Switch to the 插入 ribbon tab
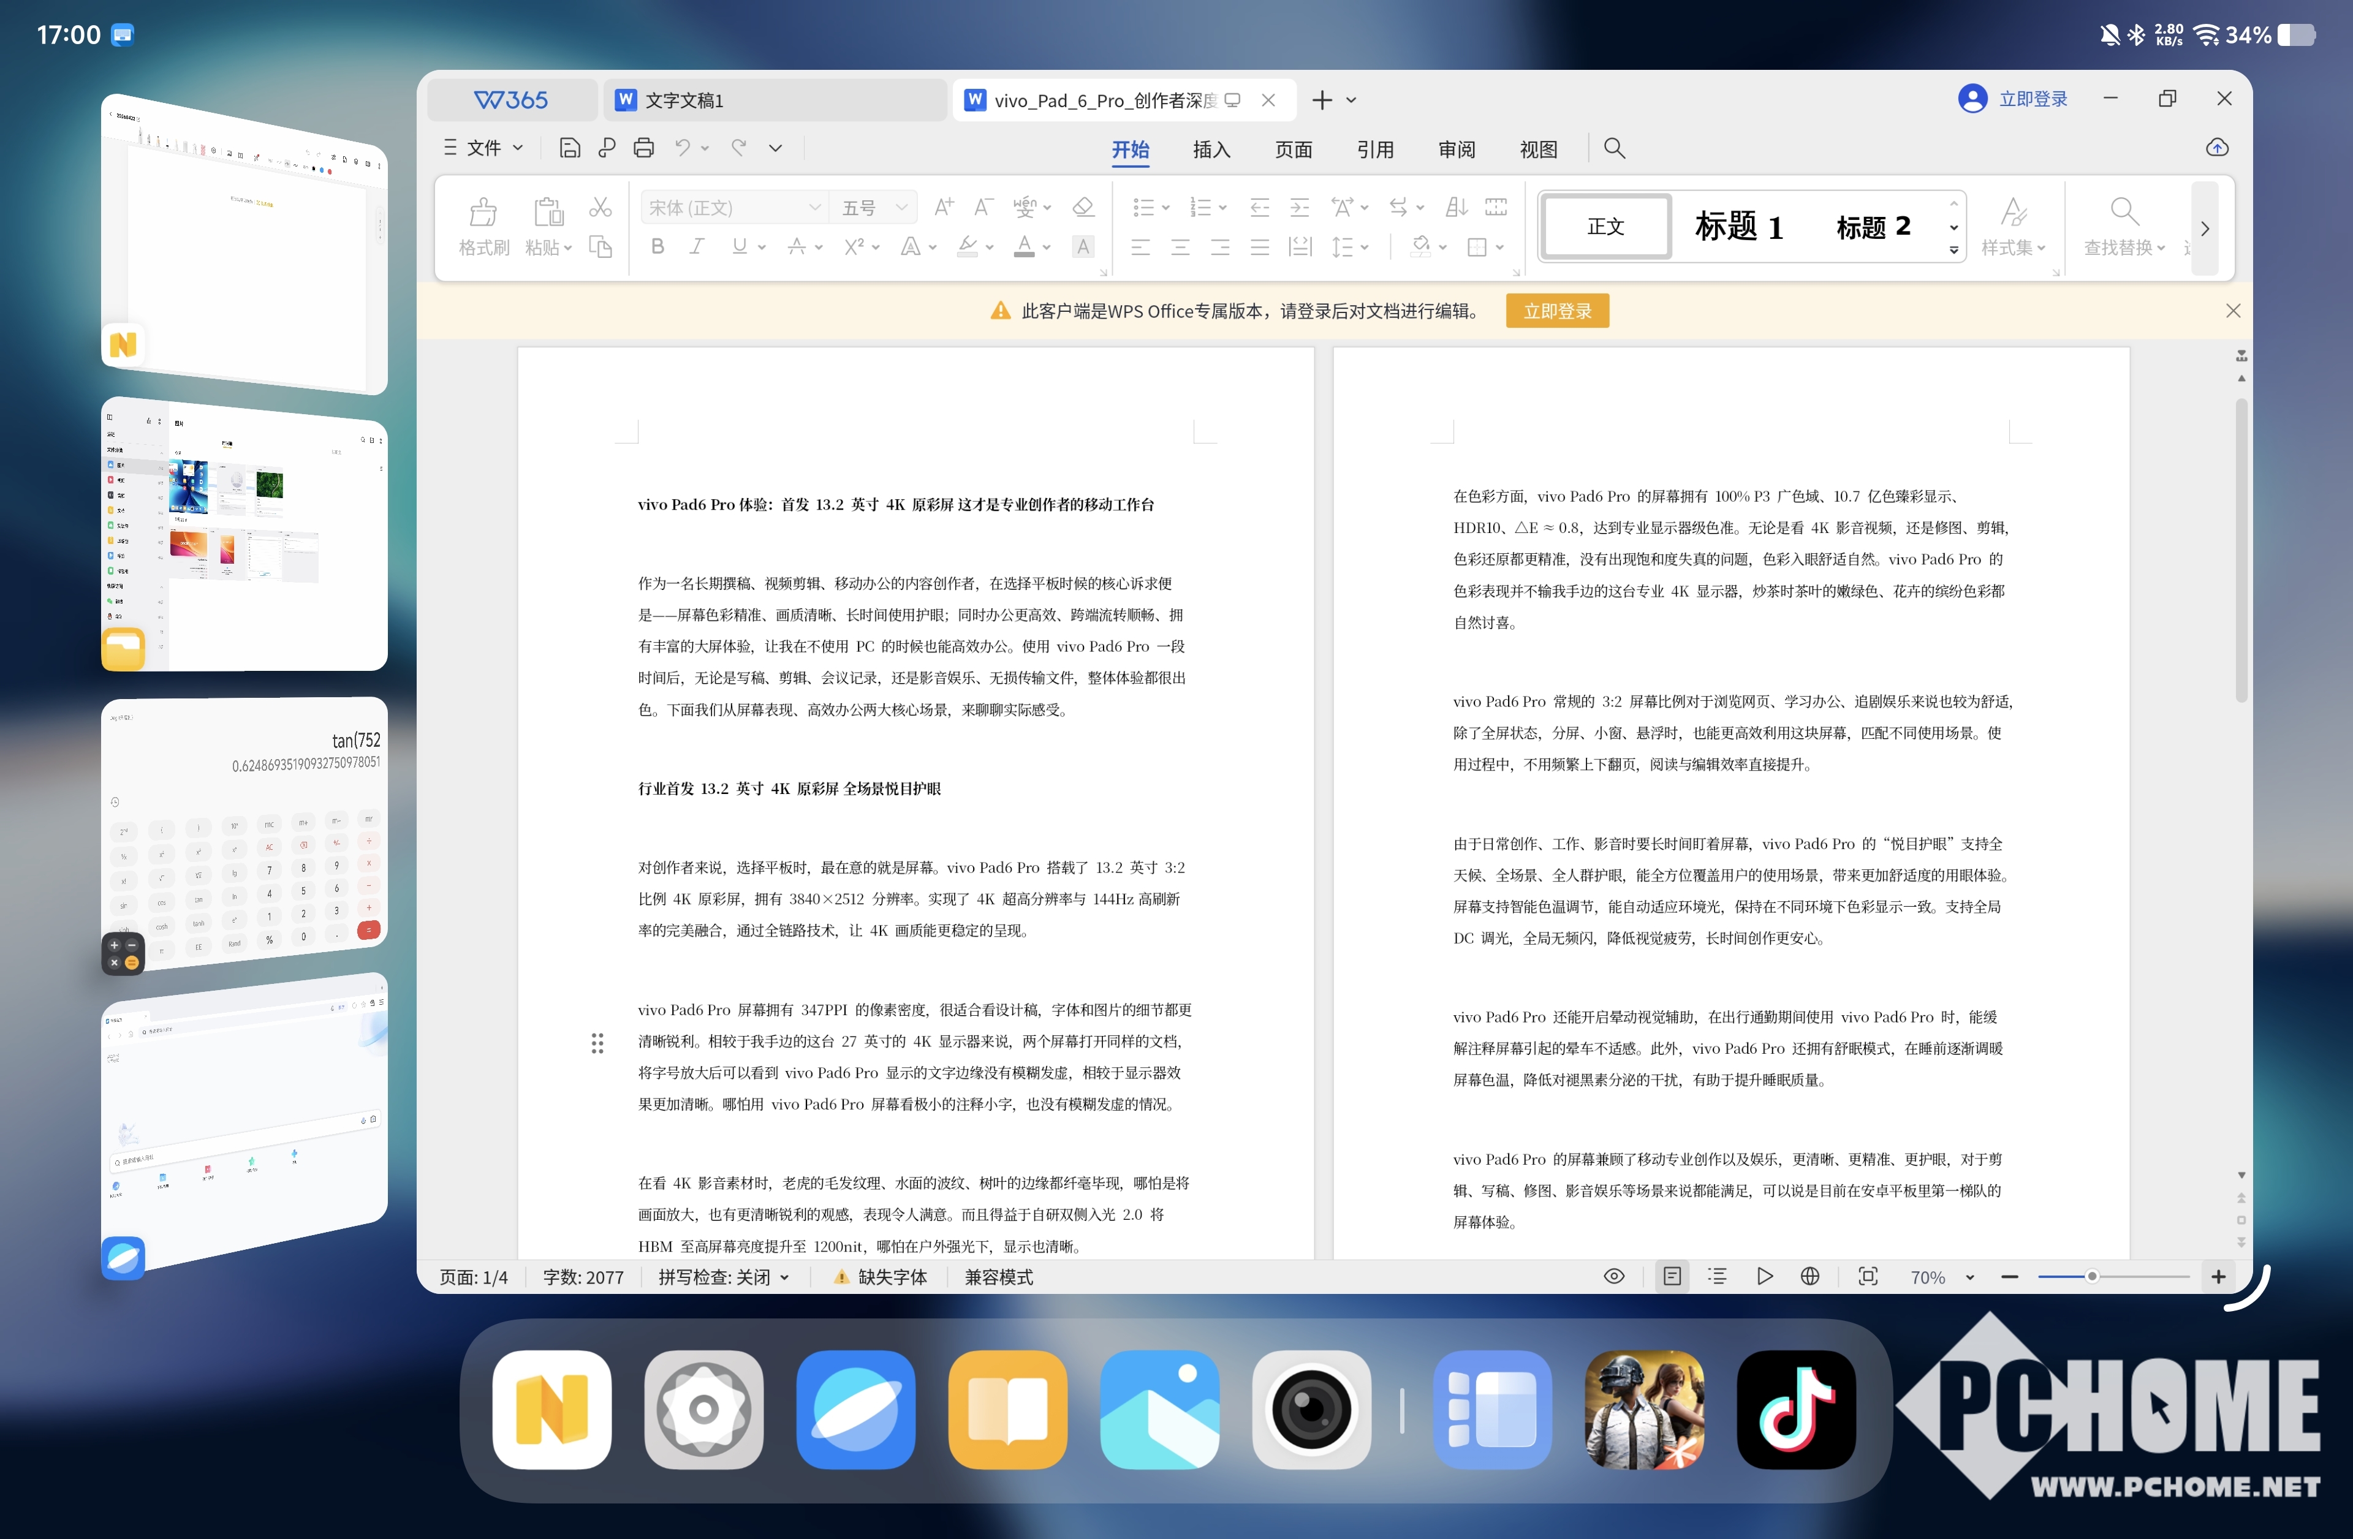 (1210, 149)
